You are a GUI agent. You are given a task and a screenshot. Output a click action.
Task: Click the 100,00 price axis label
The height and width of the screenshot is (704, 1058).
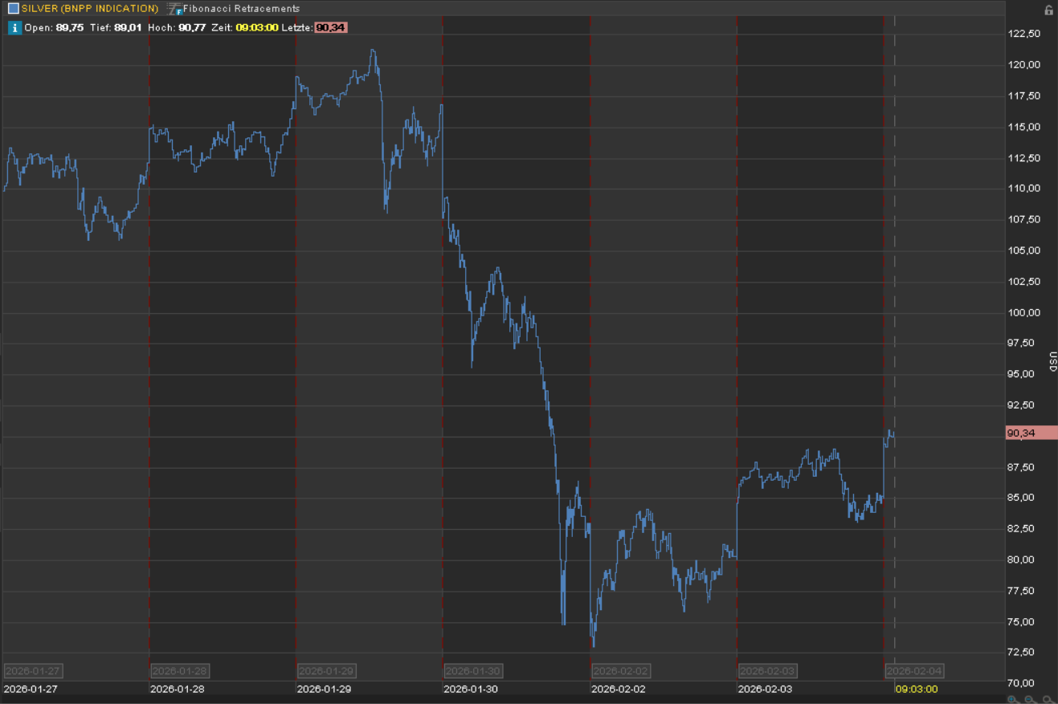point(1023,313)
